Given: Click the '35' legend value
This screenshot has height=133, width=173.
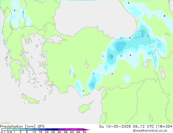Looking at the screenshot, I should coord(65,132).
